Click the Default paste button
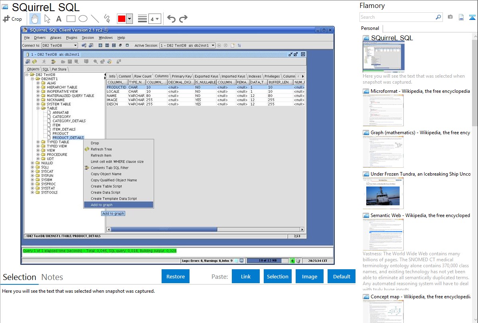Image resolution: width=478 pixels, height=323 pixels. pos(342,276)
